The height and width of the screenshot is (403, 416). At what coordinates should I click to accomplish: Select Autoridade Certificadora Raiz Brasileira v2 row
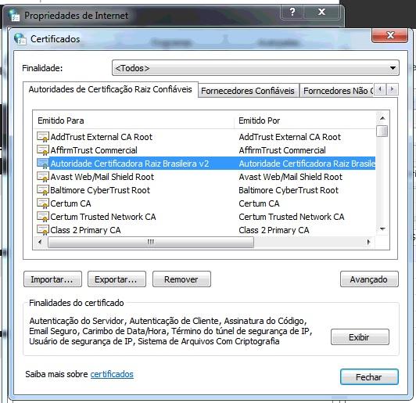tap(204, 164)
